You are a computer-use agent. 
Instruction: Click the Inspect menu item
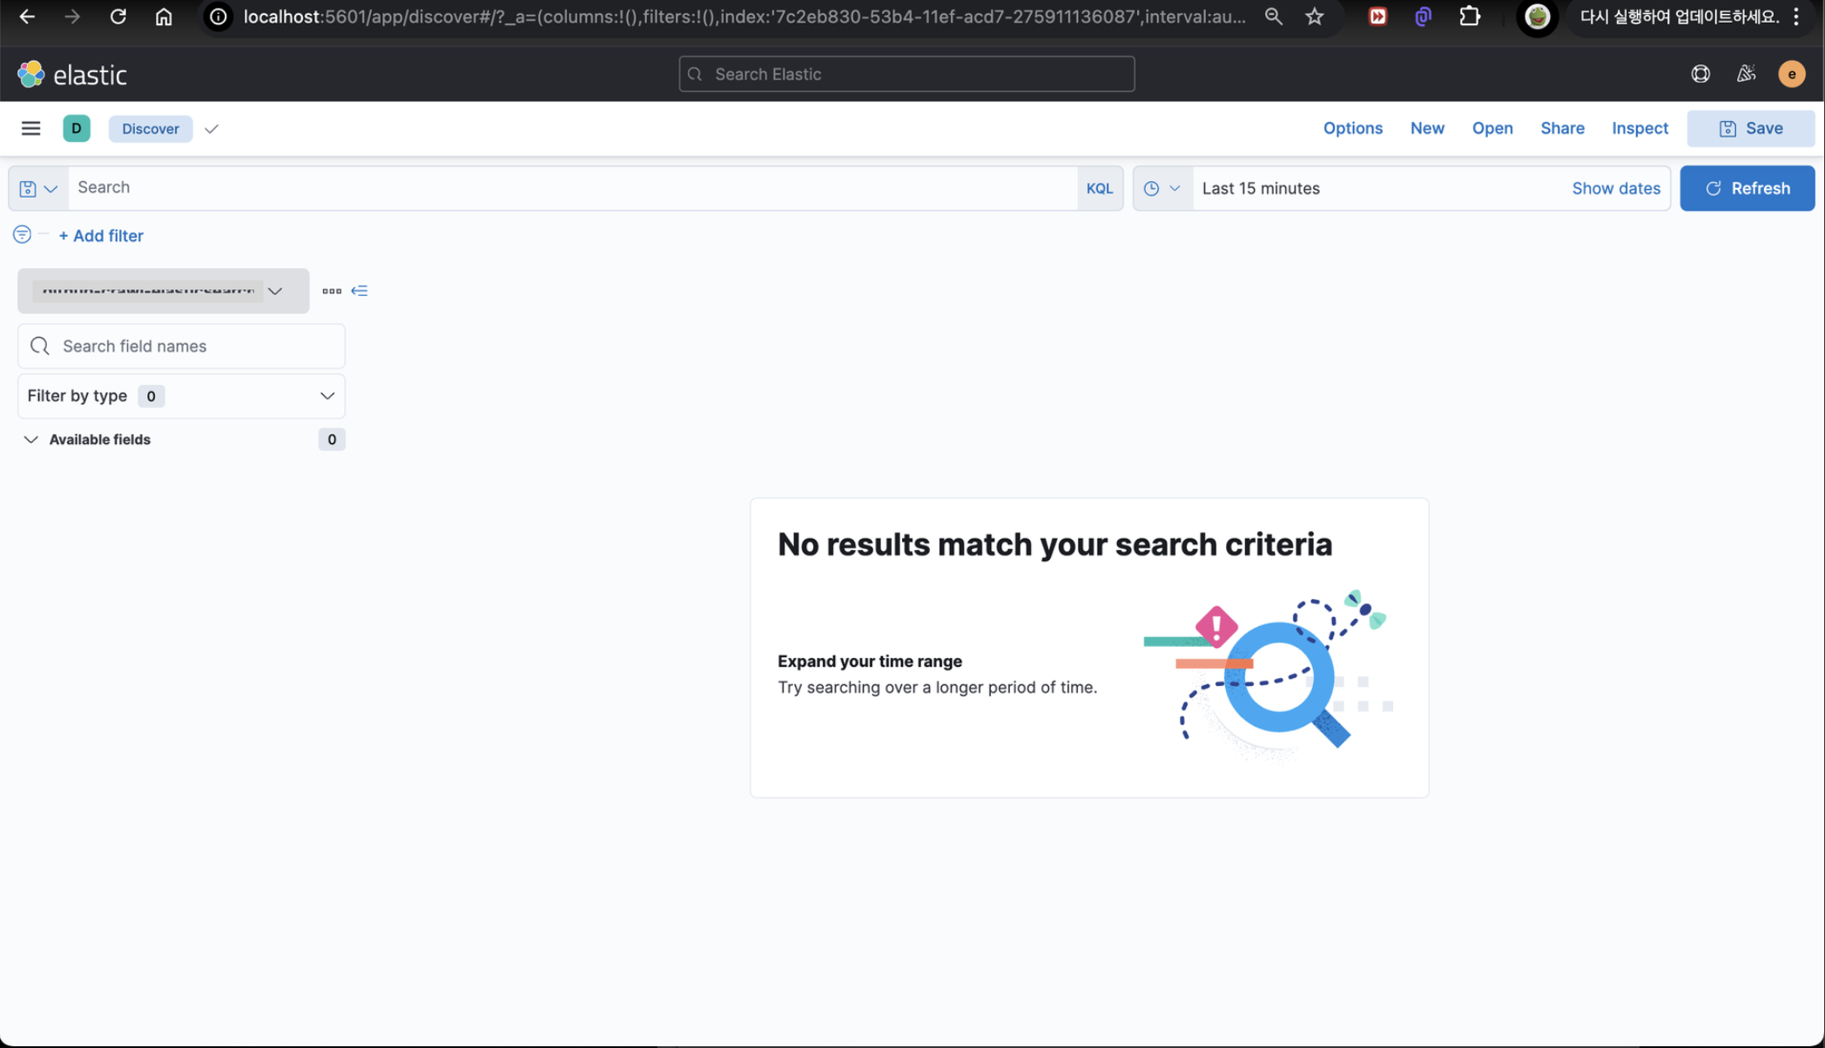point(1640,129)
